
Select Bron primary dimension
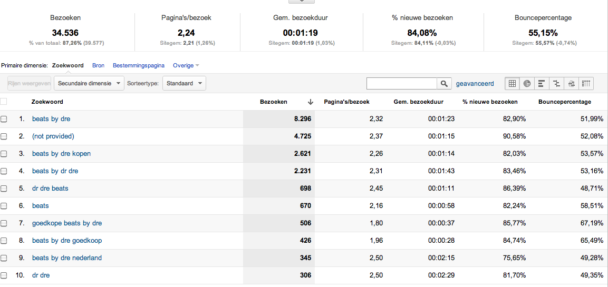click(x=99, y=65)
